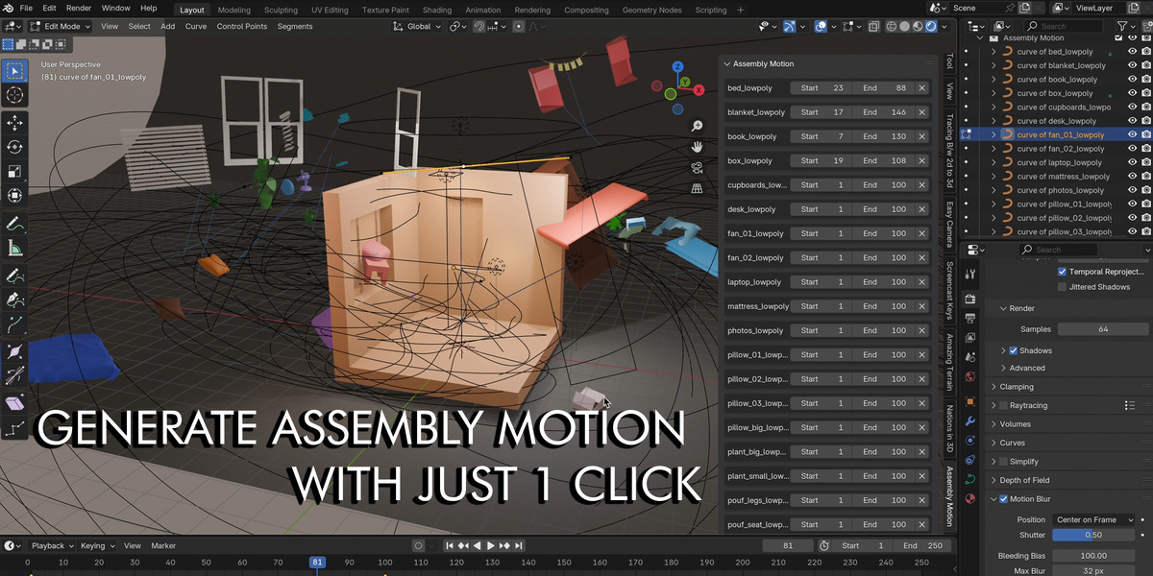Select the Measure tool

(x=14, y=248)
